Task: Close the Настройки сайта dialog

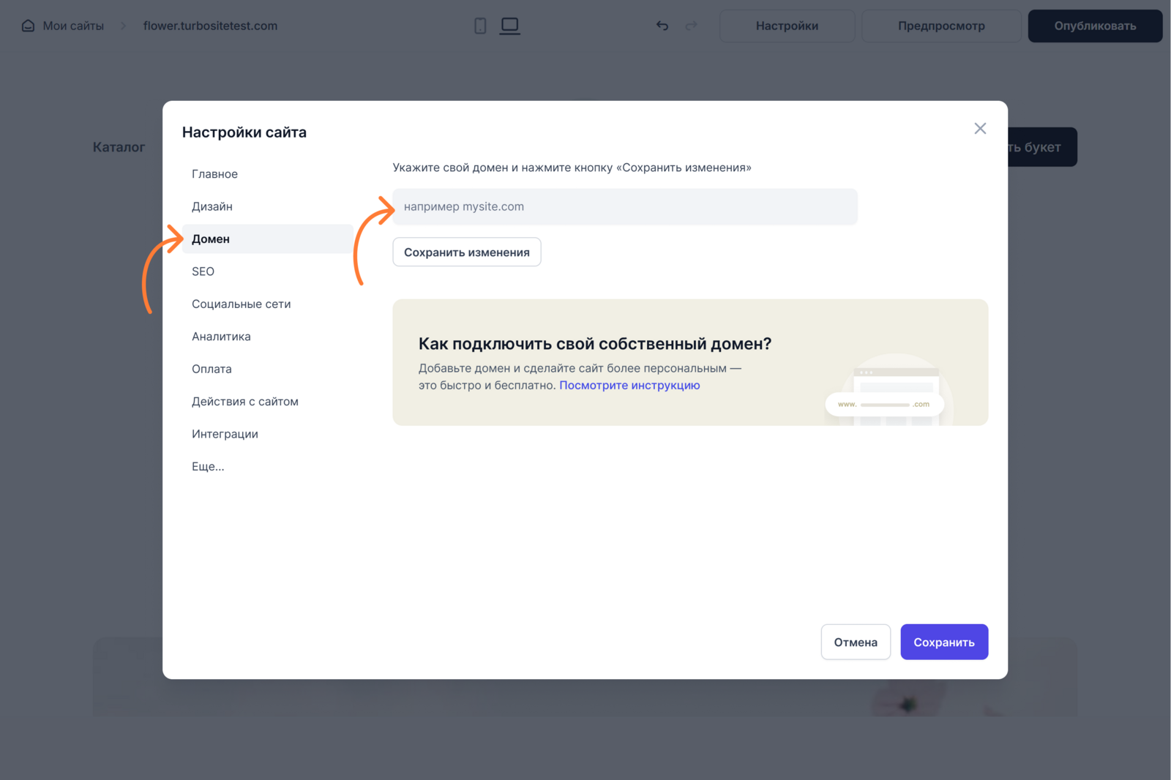Action: coord(980,129)
